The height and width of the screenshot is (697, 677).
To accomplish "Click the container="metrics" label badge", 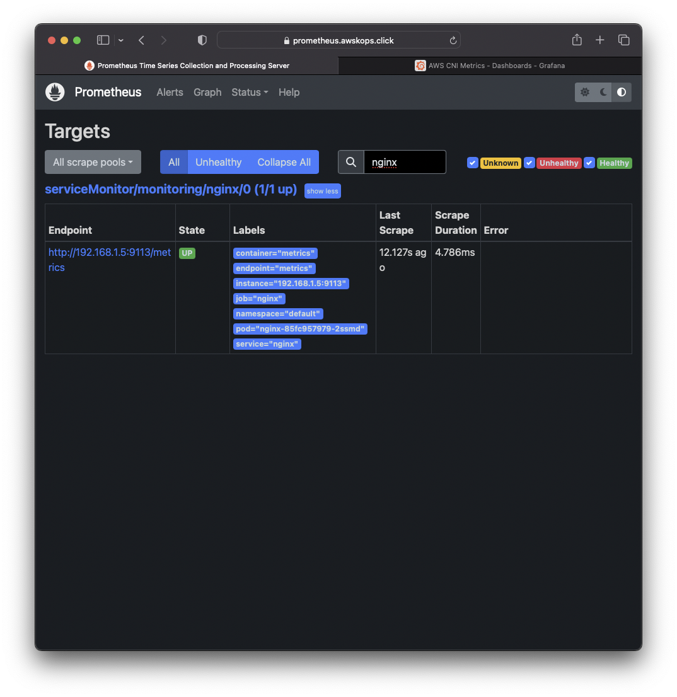I will [x=275, y=253].
